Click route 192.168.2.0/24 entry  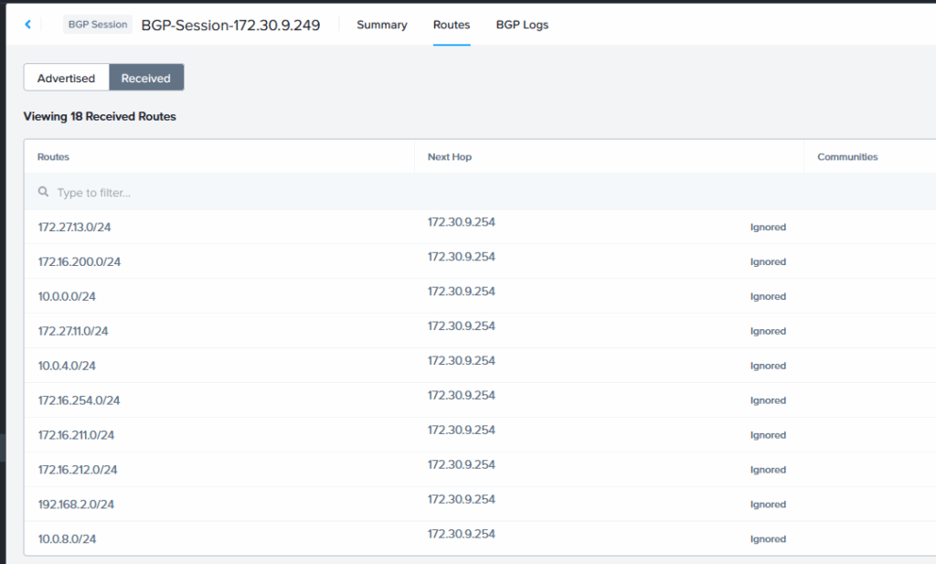76,505
